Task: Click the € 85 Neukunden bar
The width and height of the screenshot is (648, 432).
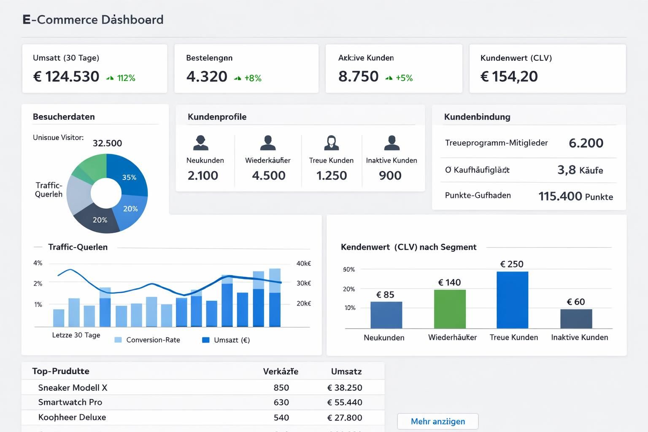Action: [x=386, y=315]
